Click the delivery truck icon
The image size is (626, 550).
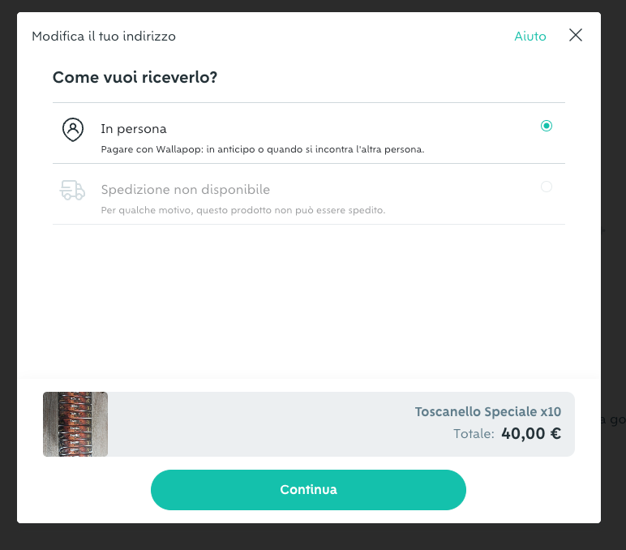click(72, 190)
